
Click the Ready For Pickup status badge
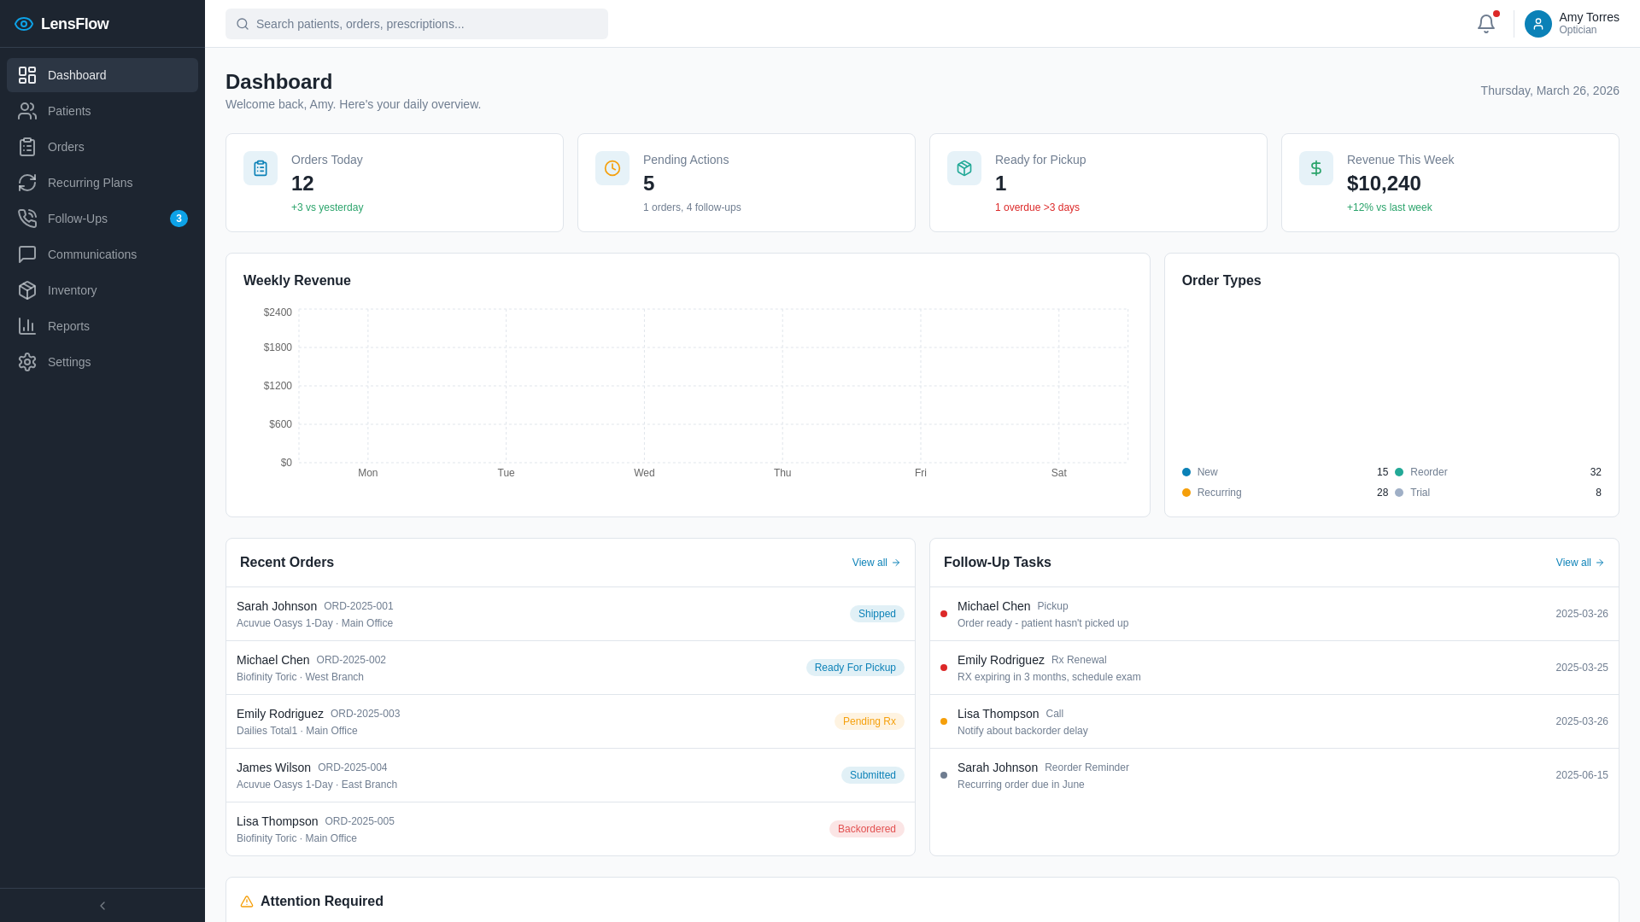(x=855, y=668)
